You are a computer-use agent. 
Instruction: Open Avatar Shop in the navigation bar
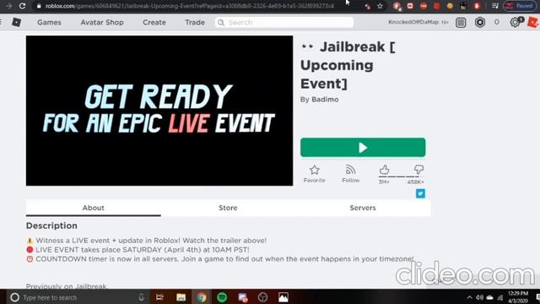102,23
